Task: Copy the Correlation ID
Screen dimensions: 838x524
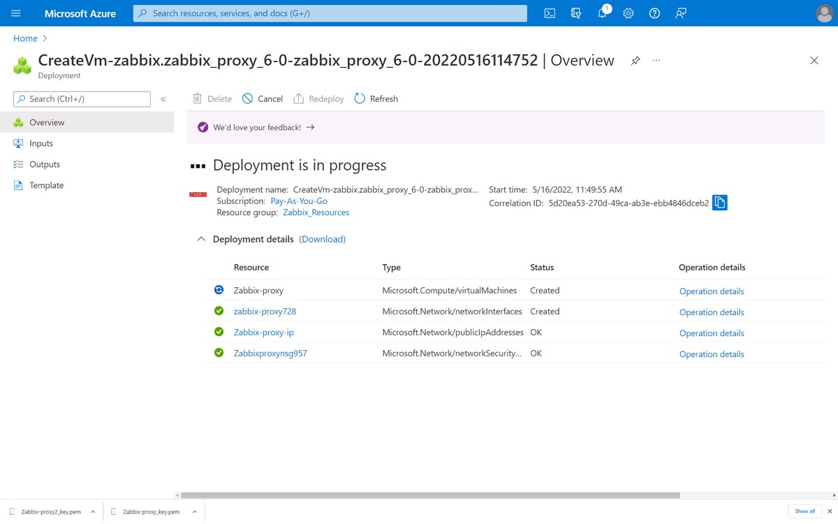Action: tap(720, 203)
